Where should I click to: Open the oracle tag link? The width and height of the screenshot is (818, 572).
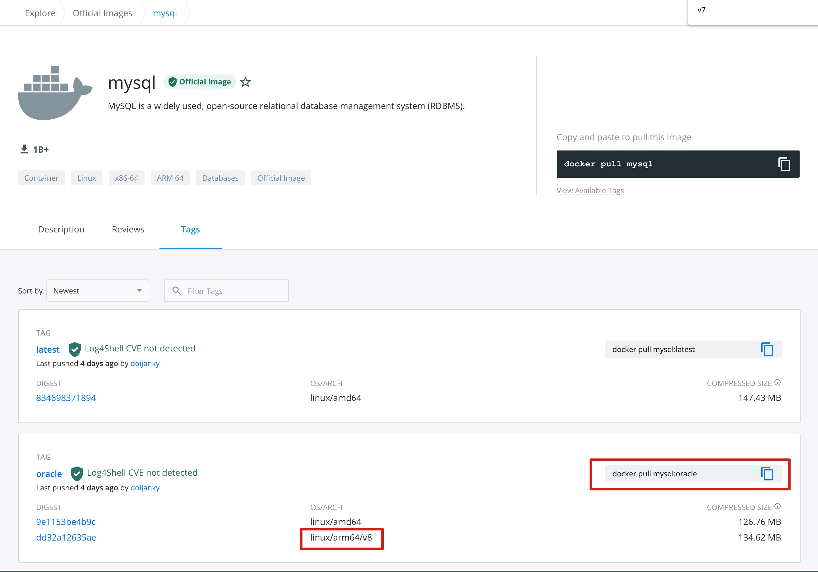49,474
